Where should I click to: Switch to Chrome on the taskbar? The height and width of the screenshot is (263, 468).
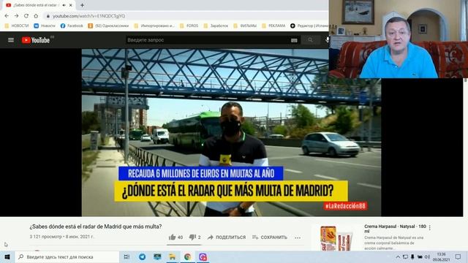(187, 256)
